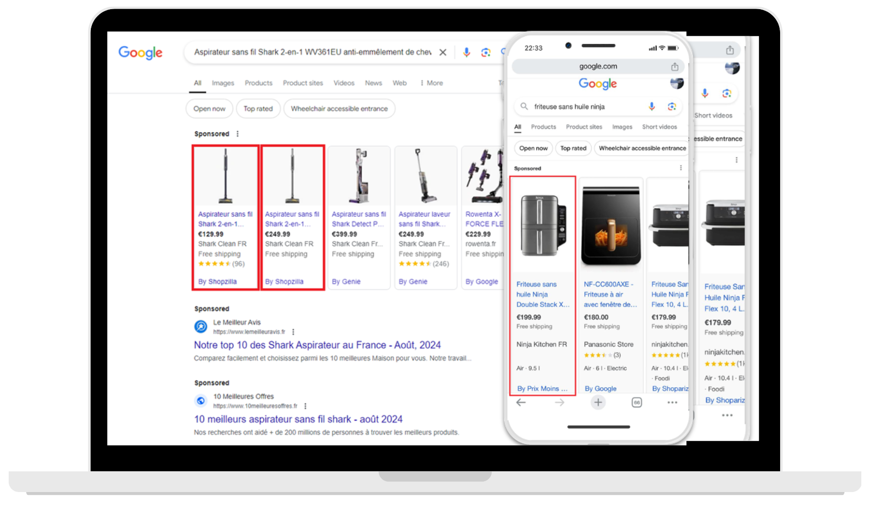
Task: Open the 10 Meilleures Offres ad options menu
Action: [x=305, y=406]
